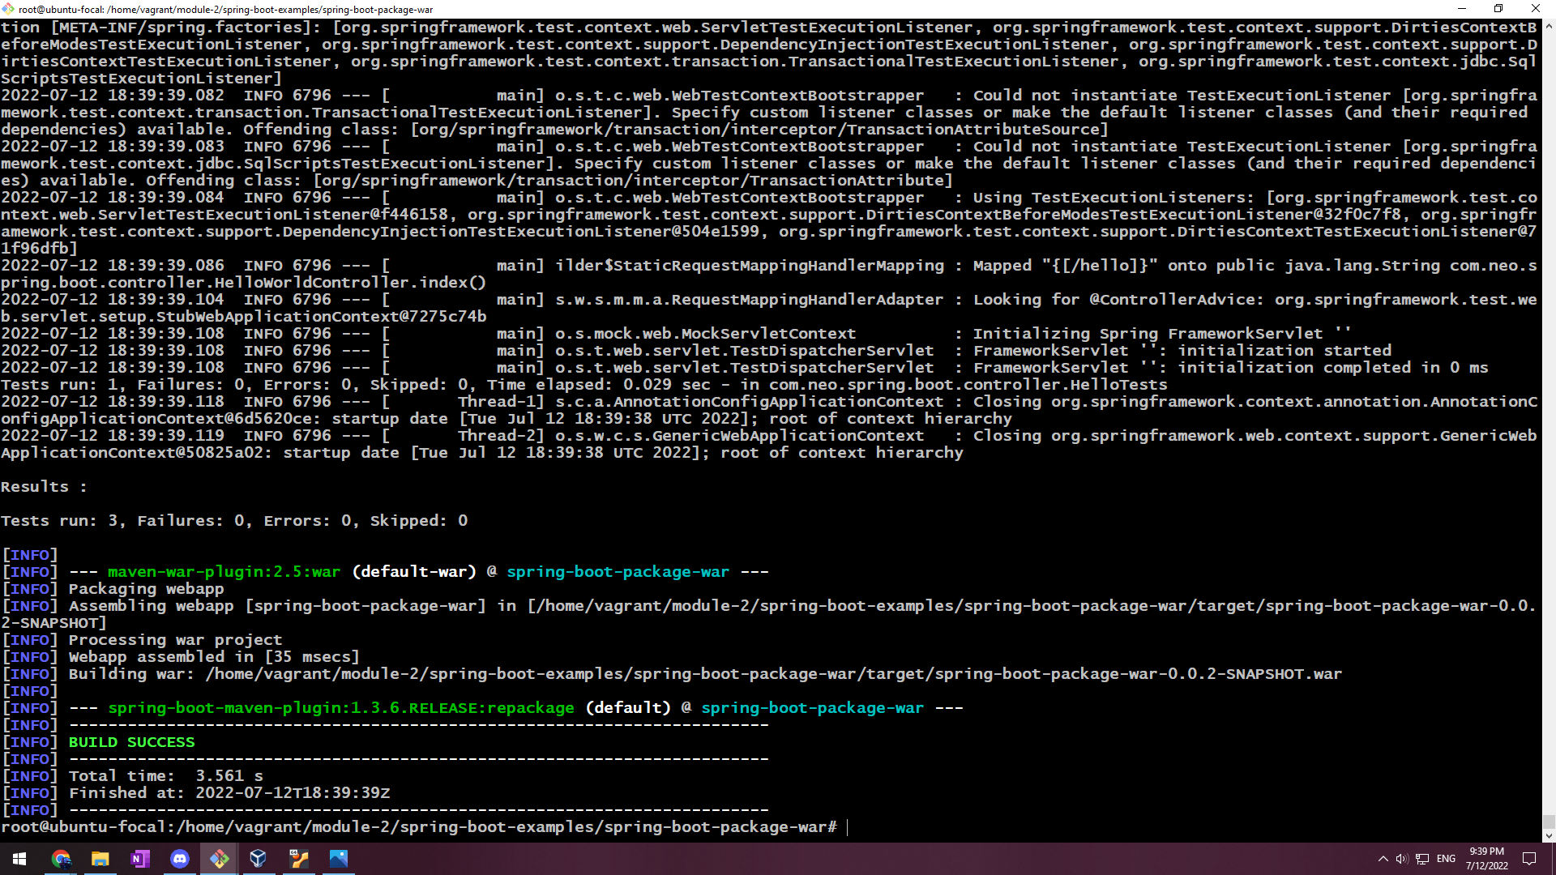Open the network status tray icon
Screen dimensions: 1556x875
click(x=1422, y=859)
